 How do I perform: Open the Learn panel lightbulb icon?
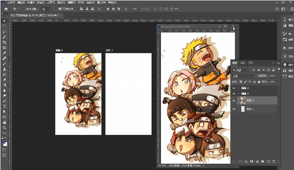285,19
